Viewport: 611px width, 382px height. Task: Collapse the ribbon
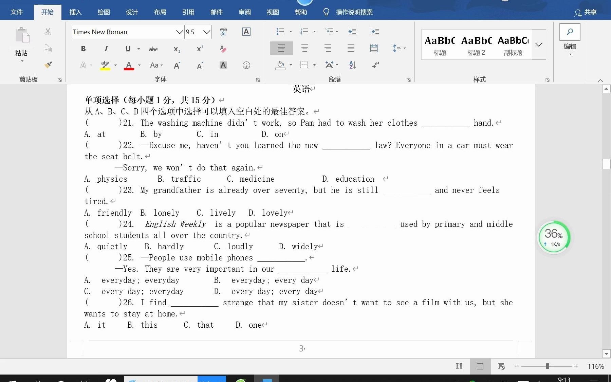click(x=600, y=80)
